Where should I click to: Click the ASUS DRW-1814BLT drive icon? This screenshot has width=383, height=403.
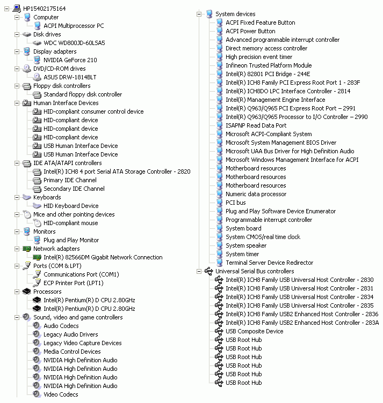click(37, 77)
